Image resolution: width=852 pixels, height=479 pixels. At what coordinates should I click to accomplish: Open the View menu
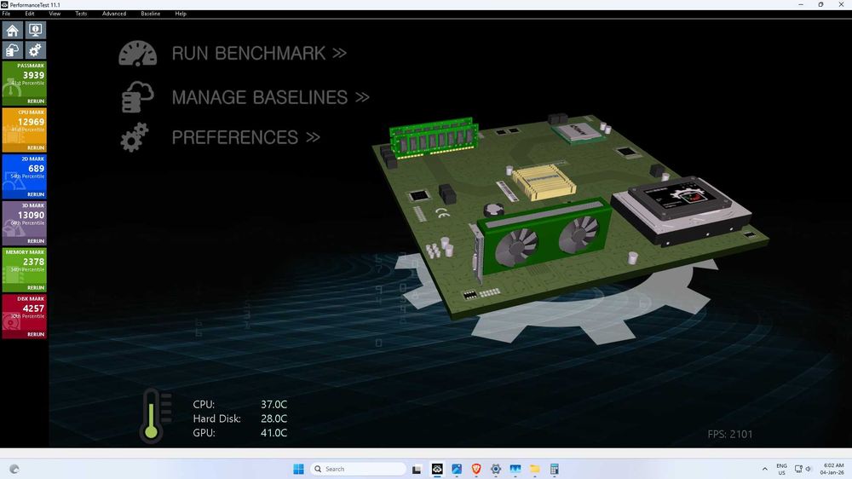[55, 14]
